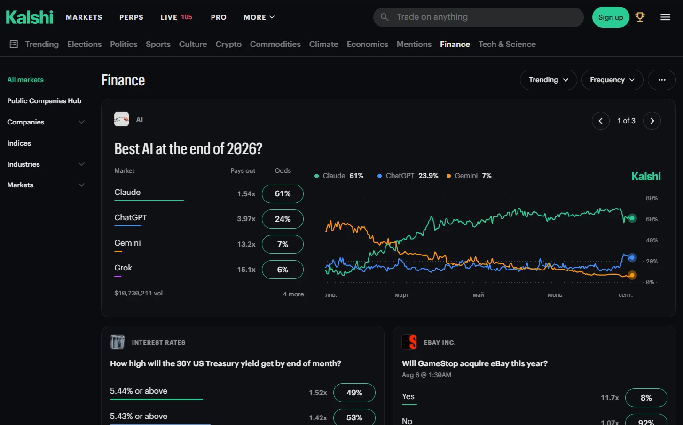Viewport: 683px width, 425px height.
Task: Expand the Markets sidebar section
Action: click(46, 185)
